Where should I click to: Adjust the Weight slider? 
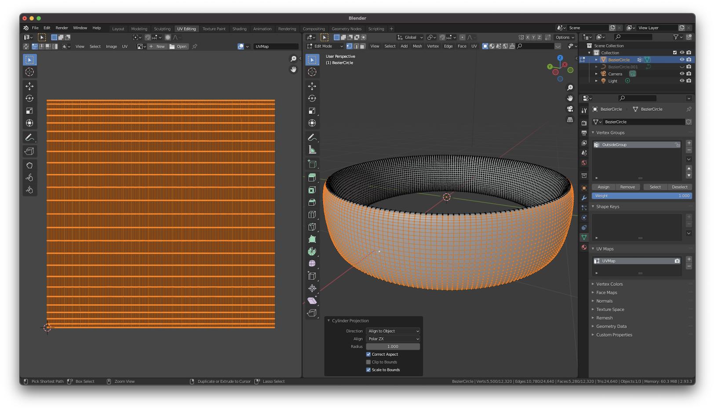(x=642, y=196)
